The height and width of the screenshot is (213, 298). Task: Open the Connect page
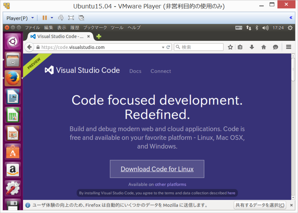[x=161, y=71]
